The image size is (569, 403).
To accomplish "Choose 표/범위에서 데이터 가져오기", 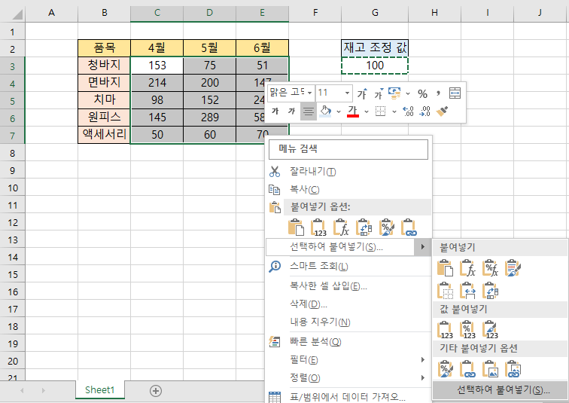I will click(348, 396).
